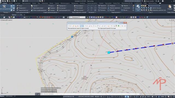The height and width of the screenshot is (98, 175).
Task: Switch to the Модель (Model) layout tab
Action: [x=2, y=96]
